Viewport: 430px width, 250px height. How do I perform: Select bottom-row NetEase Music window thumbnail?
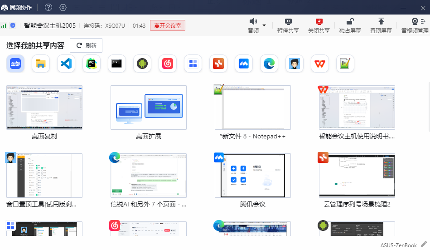click(x=149, y=229)
